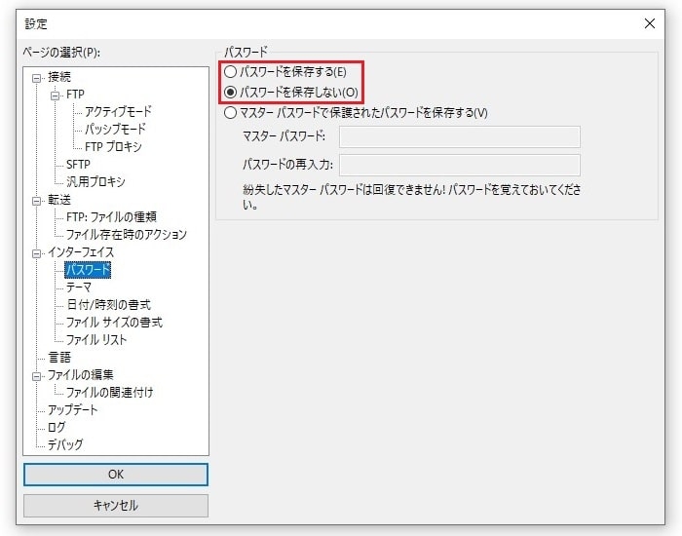Screen dimensions: 682x536
Task: Collapse the 転送 tree node
Action: 37,200
